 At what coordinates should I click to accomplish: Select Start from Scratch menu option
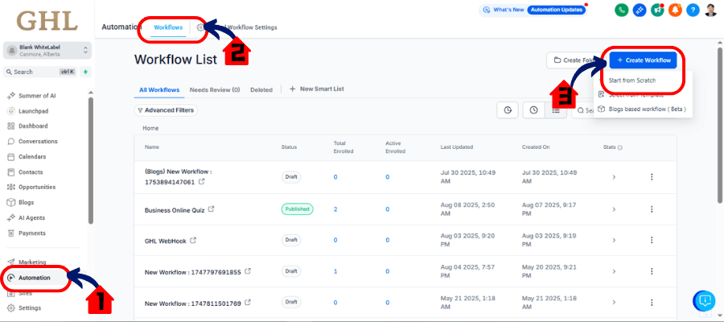tap(632, 80)
